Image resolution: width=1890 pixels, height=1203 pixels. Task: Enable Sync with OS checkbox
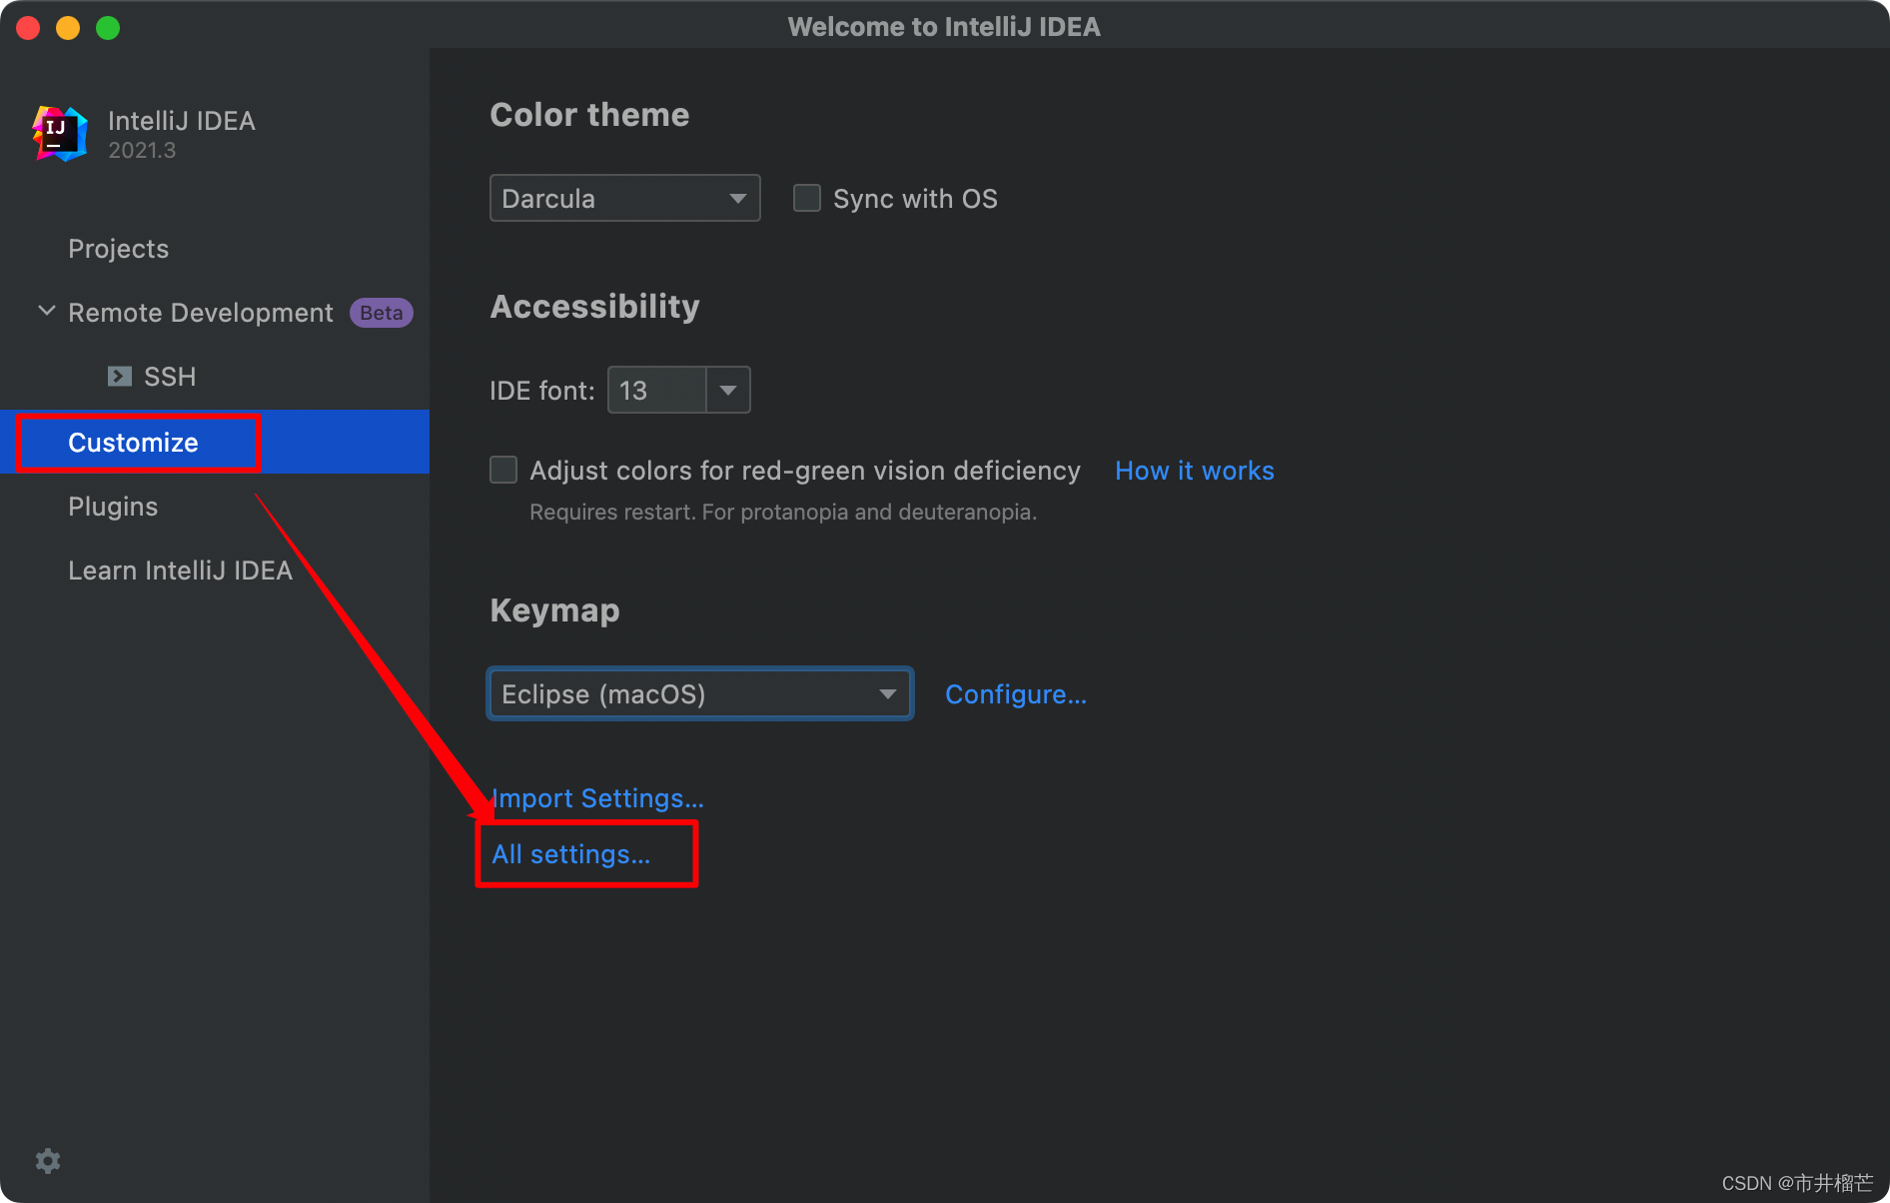point(806,198)
